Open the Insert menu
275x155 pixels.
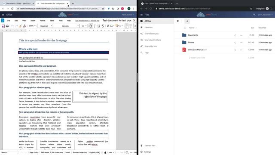33,21
